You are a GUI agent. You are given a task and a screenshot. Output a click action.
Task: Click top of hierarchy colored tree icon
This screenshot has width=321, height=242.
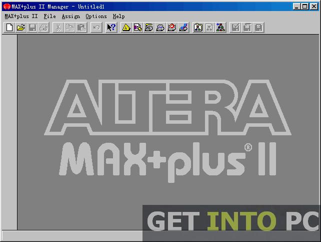pyautogui.click(x=220, y=28)
